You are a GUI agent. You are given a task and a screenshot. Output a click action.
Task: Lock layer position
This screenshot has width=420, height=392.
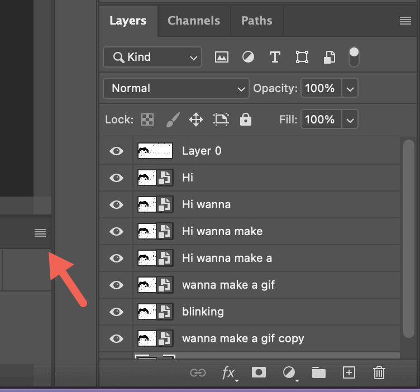pyautogui.click(x=196, y=119)
